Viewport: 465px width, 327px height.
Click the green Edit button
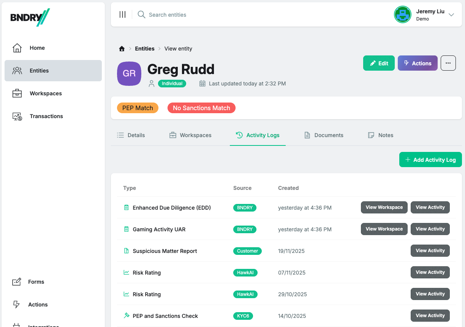[x=379, y=63]
